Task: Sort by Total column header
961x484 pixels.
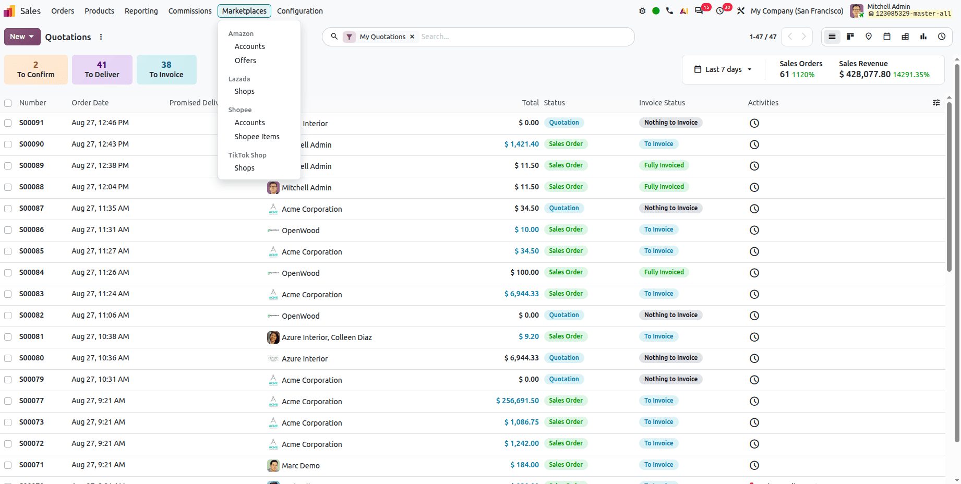Action: tap(531, 103)
